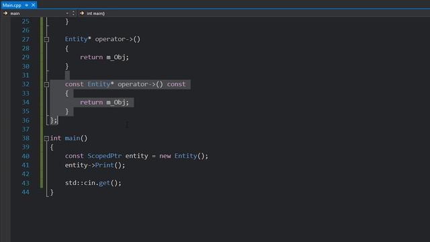Click line number 25 in the gutter
This screenshot has height=242, width=430.
coord(26,22)
